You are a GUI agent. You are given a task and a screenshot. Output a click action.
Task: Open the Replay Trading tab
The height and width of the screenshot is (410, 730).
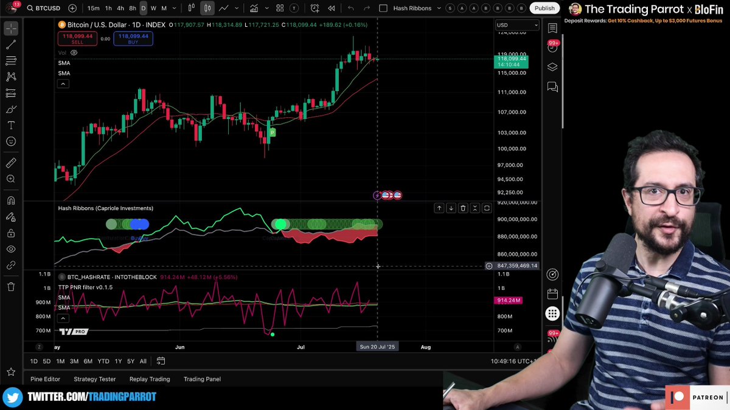coord(150,379)
